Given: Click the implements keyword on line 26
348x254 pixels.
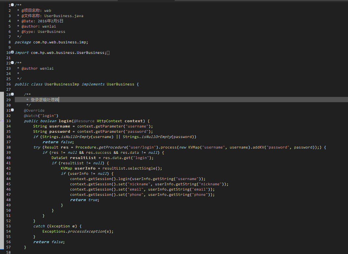Looking at the screenshot, I should click(x=93, y=84).
